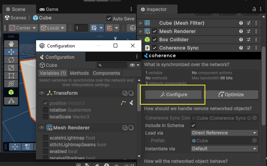Image resolution: width=267 pixels, height=166 pixels.
Task: Click the Edit Bounding Volume cube icon
Action: coord(11,92)
